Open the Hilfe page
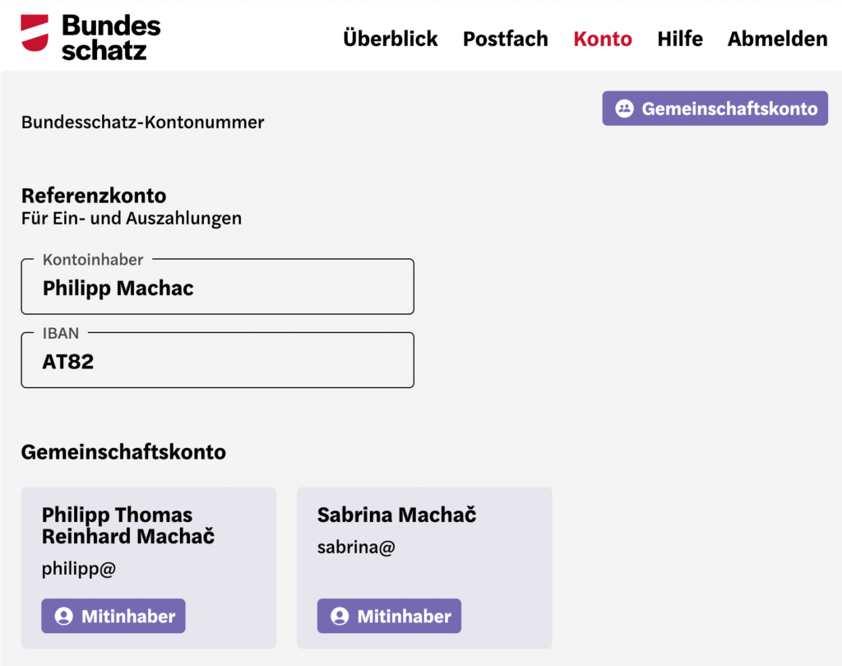The height and width of the screenshot is (666, 842). coord(680,39)
